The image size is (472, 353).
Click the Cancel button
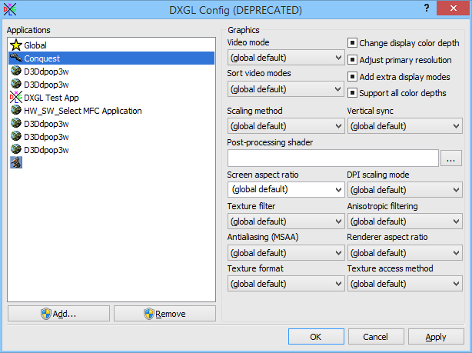coord(376,336)
